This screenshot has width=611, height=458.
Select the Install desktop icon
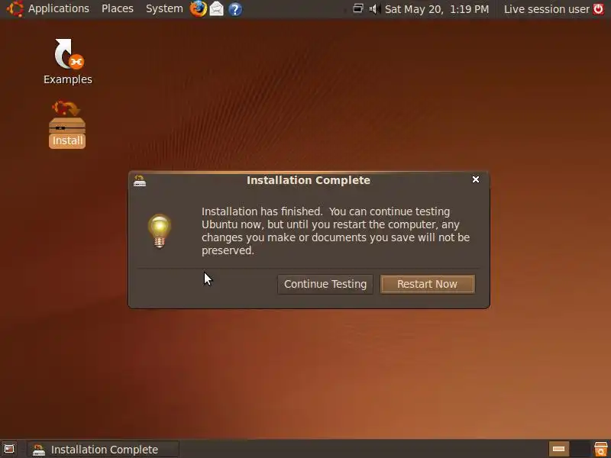(67, 124)
